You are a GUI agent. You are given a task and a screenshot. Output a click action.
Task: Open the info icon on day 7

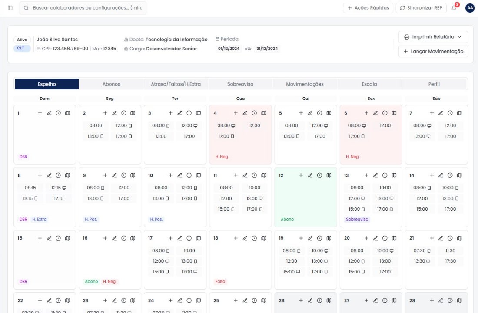point(450,113)
